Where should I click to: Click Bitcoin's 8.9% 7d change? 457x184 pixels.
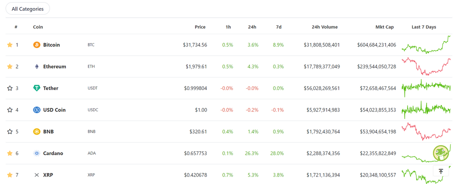point(278,45)
